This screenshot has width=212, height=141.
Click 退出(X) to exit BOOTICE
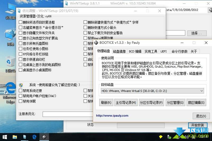(201, 116)
